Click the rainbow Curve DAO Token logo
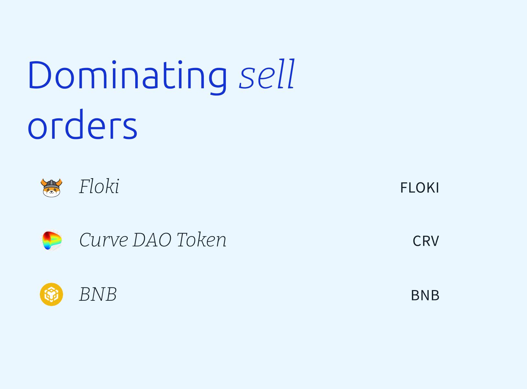 [51, 240]
